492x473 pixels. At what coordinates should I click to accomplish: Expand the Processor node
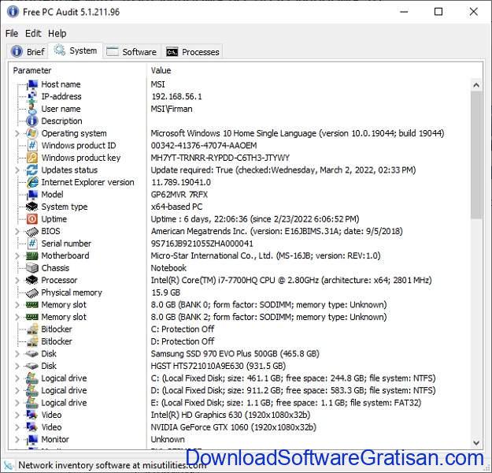coord(17,281)
